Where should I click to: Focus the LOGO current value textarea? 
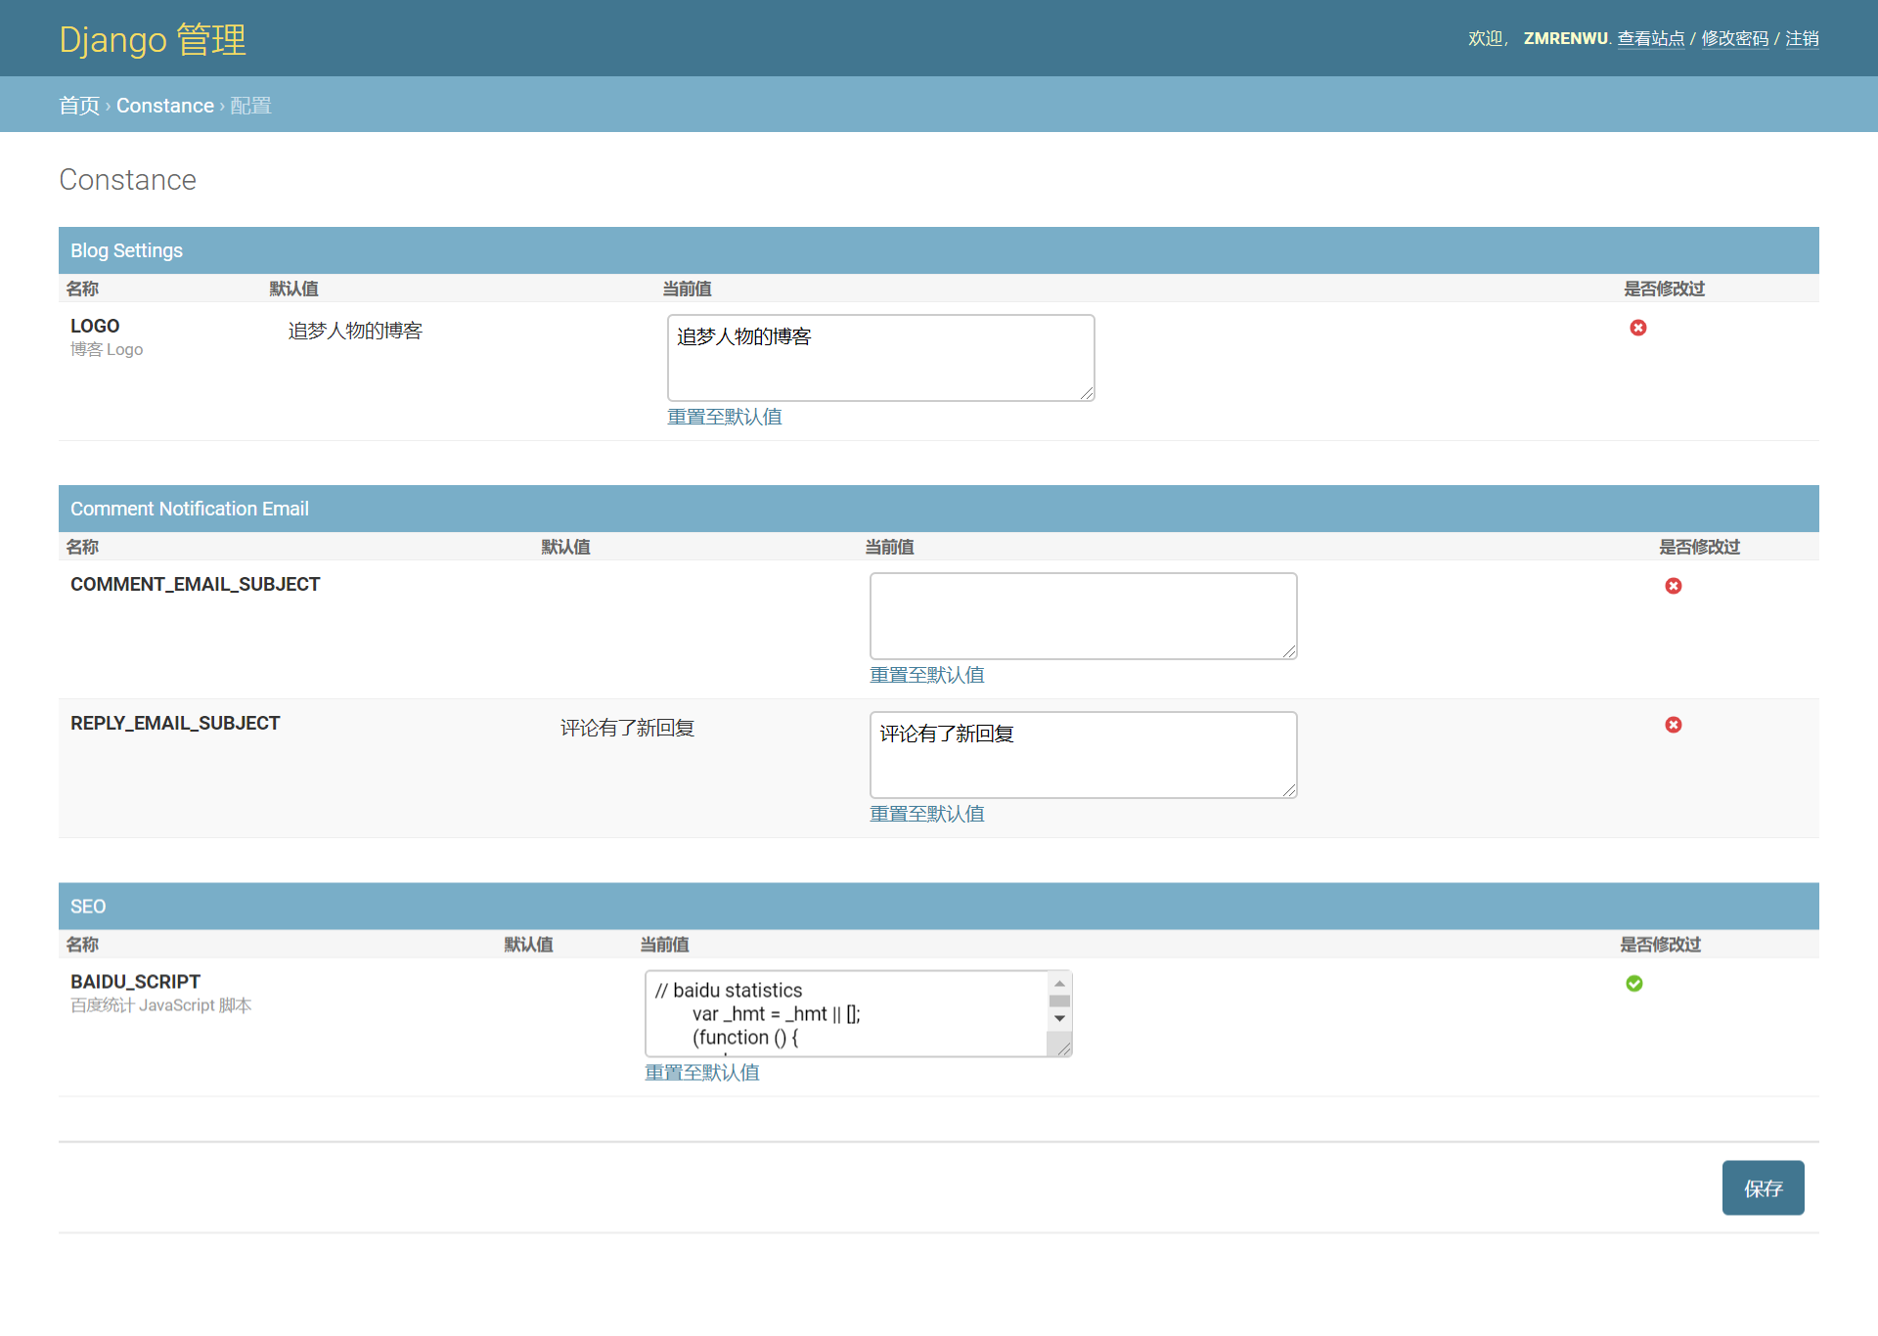pos(880,358)
